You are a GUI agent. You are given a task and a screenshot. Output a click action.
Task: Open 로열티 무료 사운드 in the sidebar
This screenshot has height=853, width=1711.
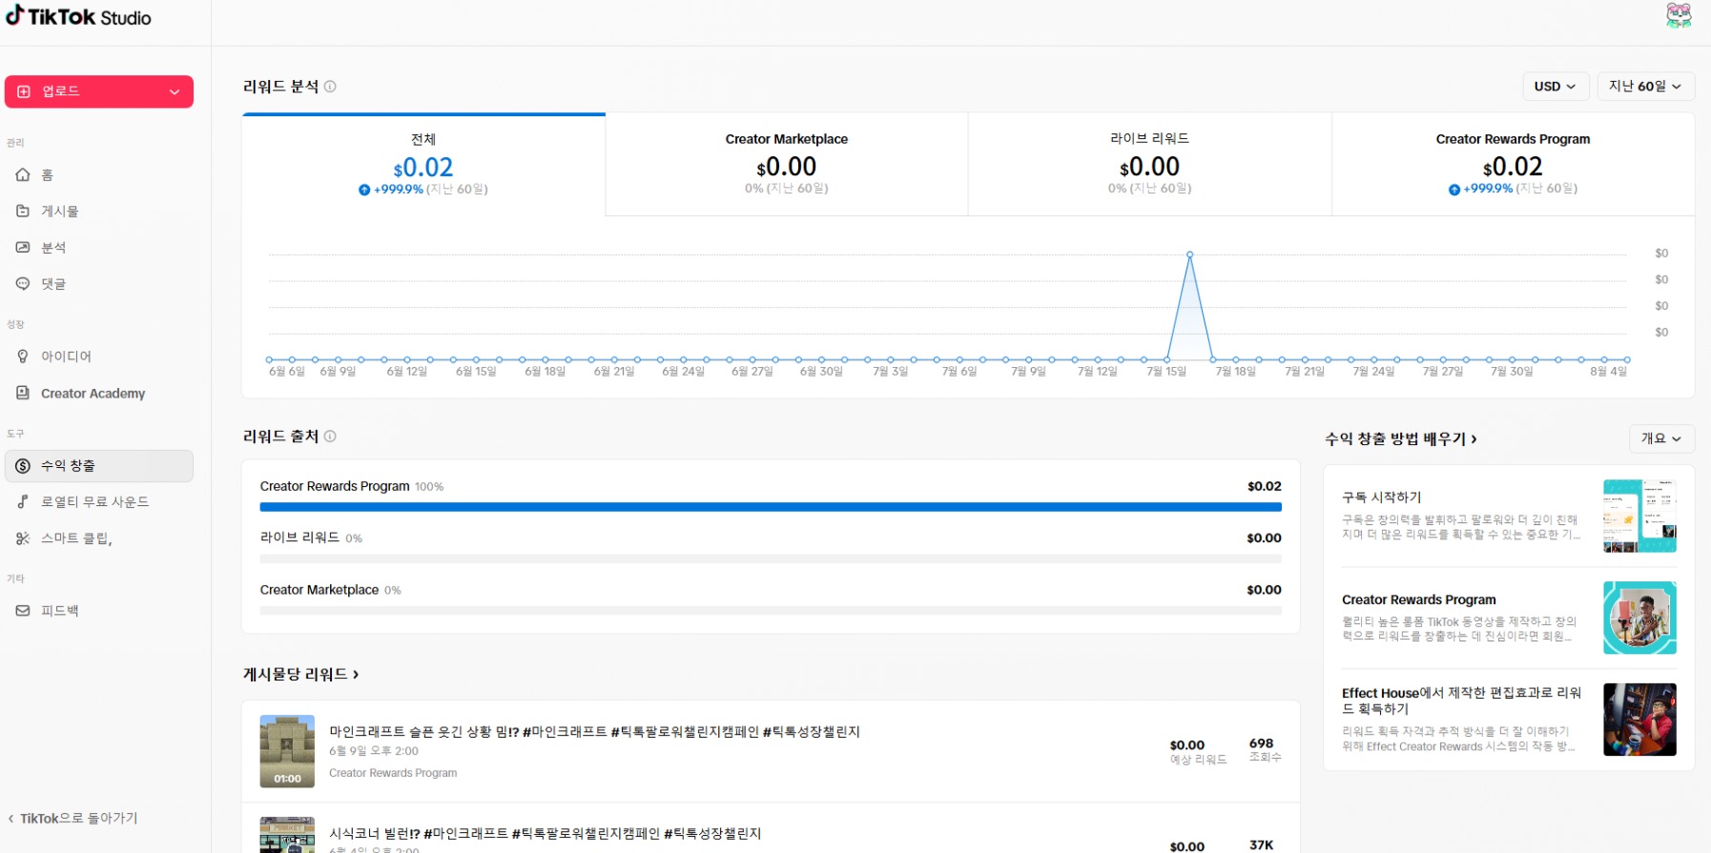click(x=99, y=502)
